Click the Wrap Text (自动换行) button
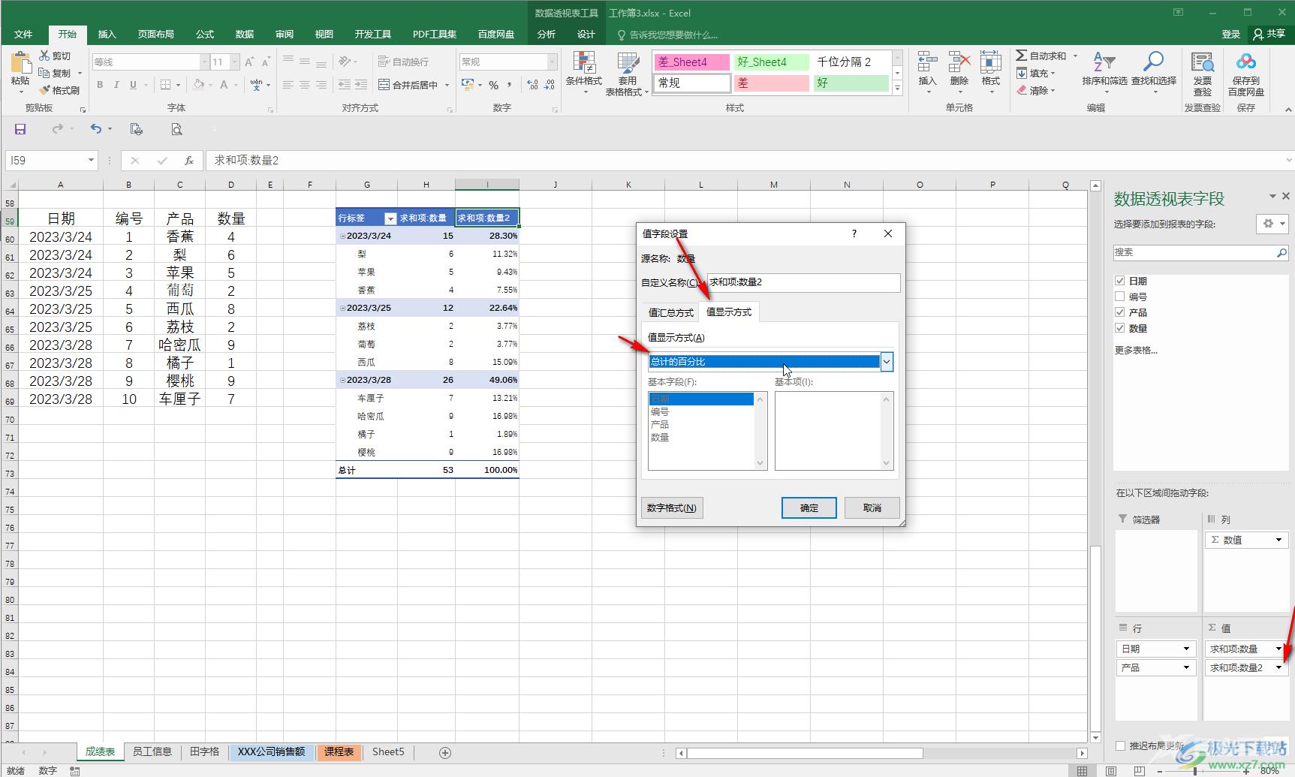Screen dimensions: 1295x777 (404, 62)
